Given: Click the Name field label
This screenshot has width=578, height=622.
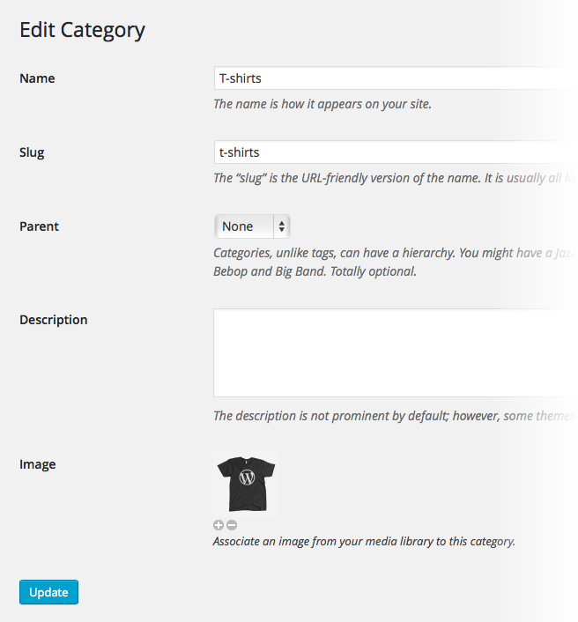Looking at the screenshot, I should coord(37,78).
